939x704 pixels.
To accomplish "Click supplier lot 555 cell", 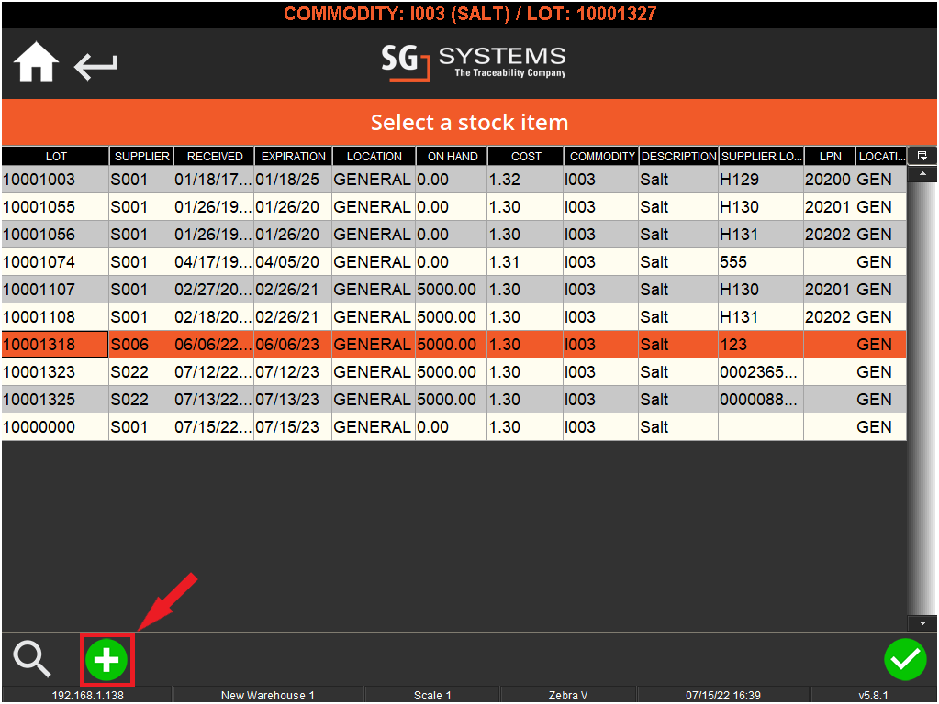I will tap(761, 262).
